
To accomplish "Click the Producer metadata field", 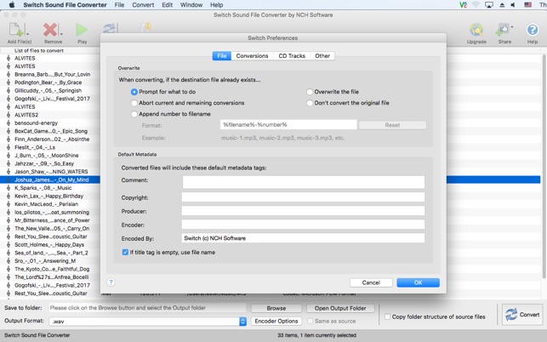I will coord(303,211).
